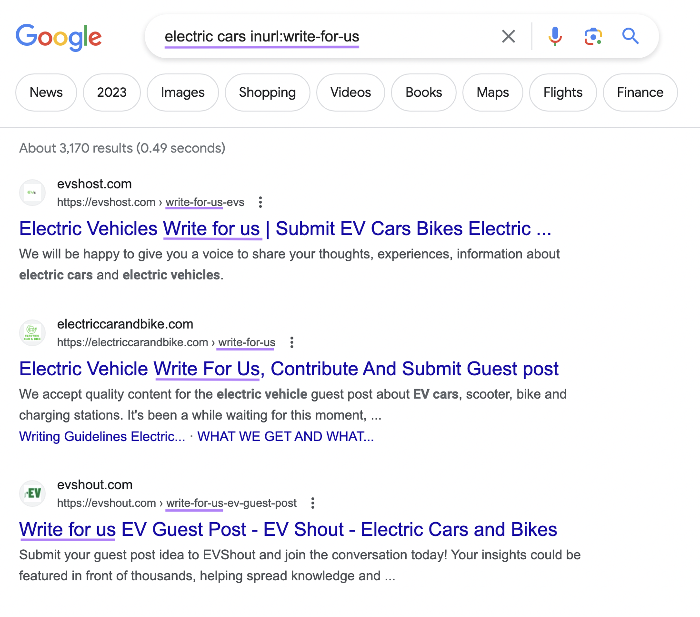Click the 'Writing Guidelines Electric...' sitelink

(x=101, y=436)
